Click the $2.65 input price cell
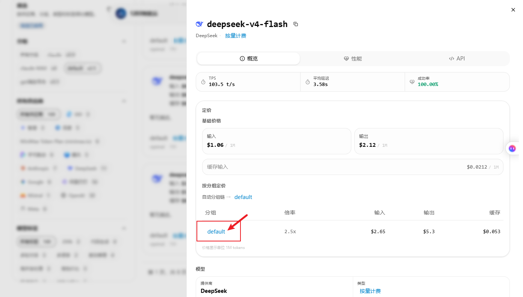Viewport: 523px width, 297px height. point(378,232)
